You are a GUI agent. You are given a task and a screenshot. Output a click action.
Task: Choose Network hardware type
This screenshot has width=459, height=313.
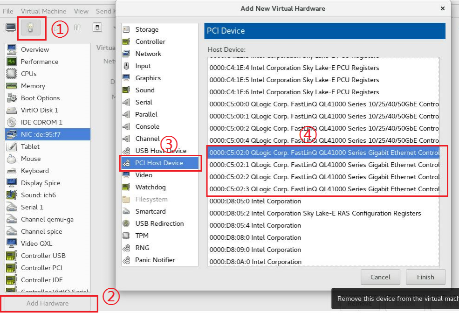click(160, 54)
